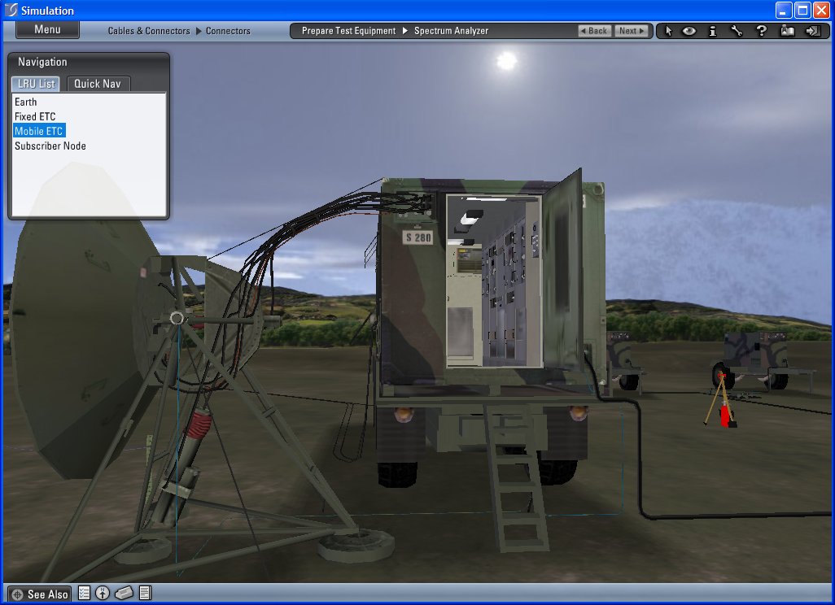
Task: Click the exit door icon
Action: click(x=811, y=31)
